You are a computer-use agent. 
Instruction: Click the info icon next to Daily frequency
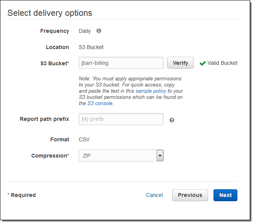pos(99,31)
